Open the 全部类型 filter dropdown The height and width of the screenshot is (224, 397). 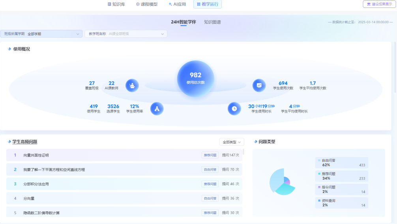[232, 142]
